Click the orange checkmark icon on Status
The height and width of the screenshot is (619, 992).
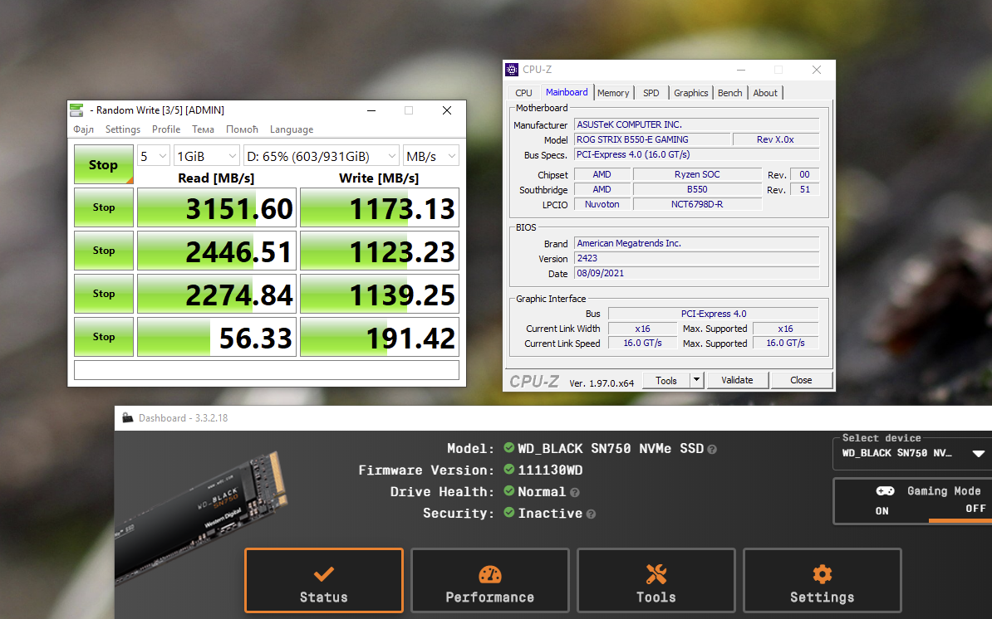pyautogui.click(x=324, y=573)
